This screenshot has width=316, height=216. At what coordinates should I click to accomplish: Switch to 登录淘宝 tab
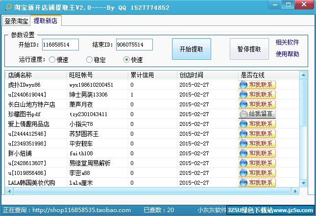pyautogui.click(x=16, y=21)
